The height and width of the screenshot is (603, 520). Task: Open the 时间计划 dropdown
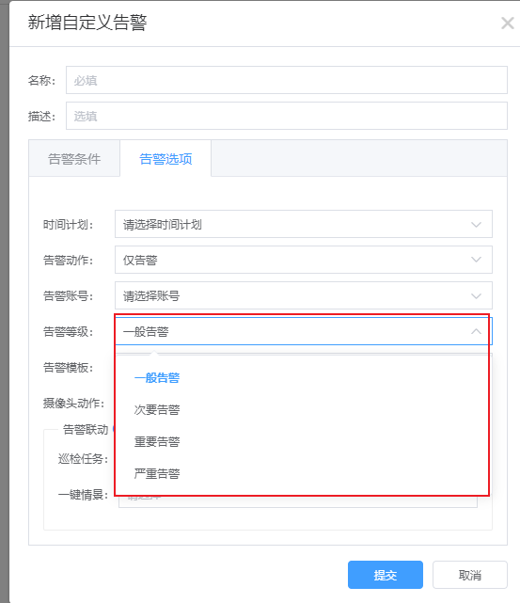(304, 224)
